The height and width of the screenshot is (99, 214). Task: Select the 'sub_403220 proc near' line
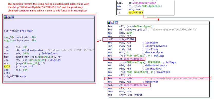click(x=18, y=31)
